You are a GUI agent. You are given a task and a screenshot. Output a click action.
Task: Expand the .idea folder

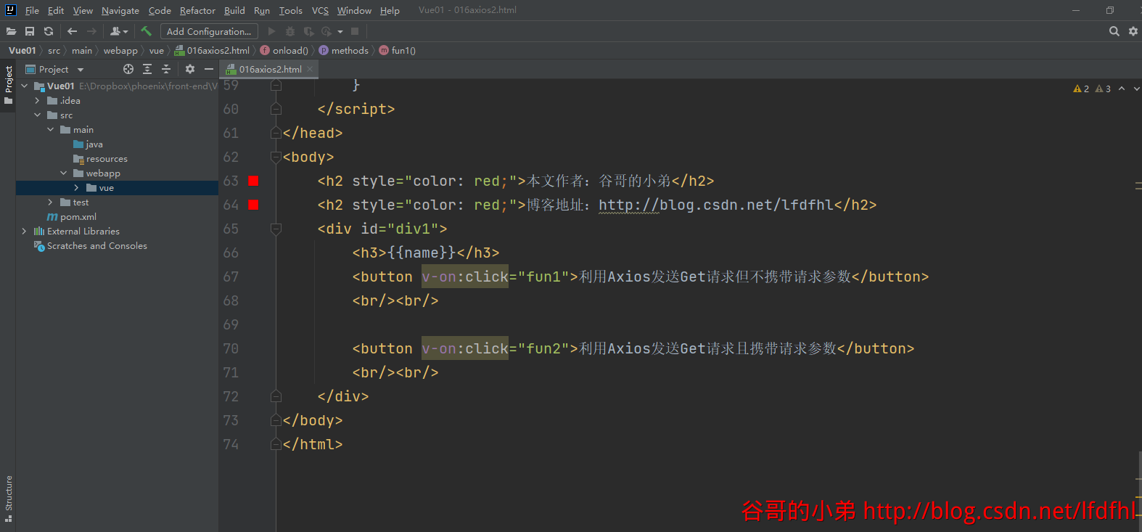coord(37,100)
